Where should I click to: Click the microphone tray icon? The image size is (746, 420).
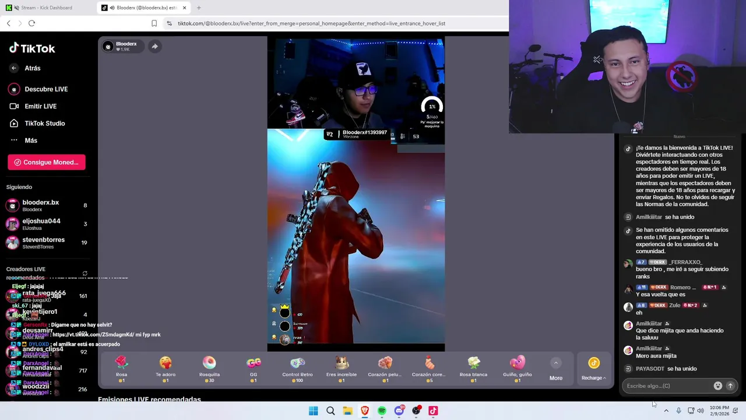(x=678, y=411)
